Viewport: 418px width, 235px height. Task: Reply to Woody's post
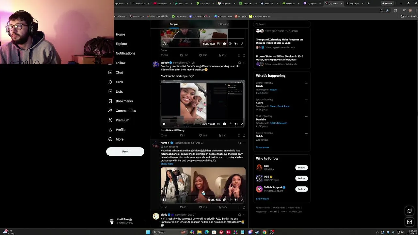164,135
